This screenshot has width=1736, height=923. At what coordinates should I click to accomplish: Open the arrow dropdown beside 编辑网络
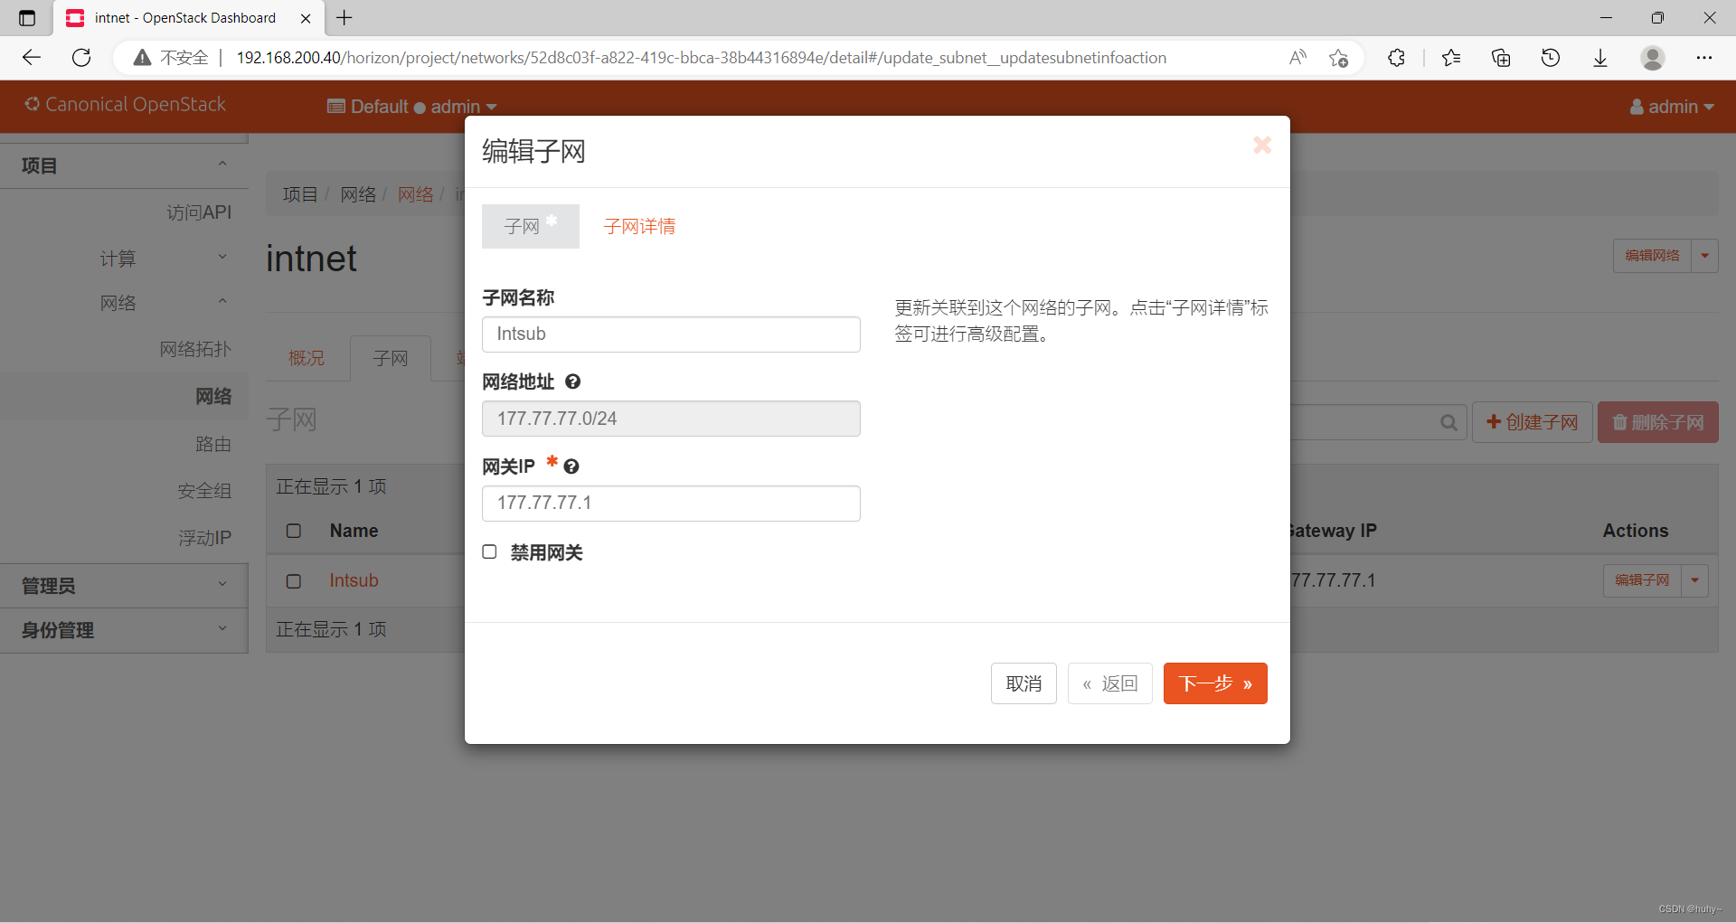[1705, 256]
